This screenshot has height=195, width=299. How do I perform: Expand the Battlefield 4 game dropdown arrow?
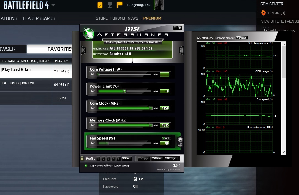tap(53, 5)
